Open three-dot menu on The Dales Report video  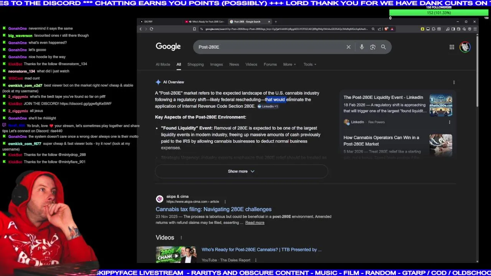(x=255, y=260)
